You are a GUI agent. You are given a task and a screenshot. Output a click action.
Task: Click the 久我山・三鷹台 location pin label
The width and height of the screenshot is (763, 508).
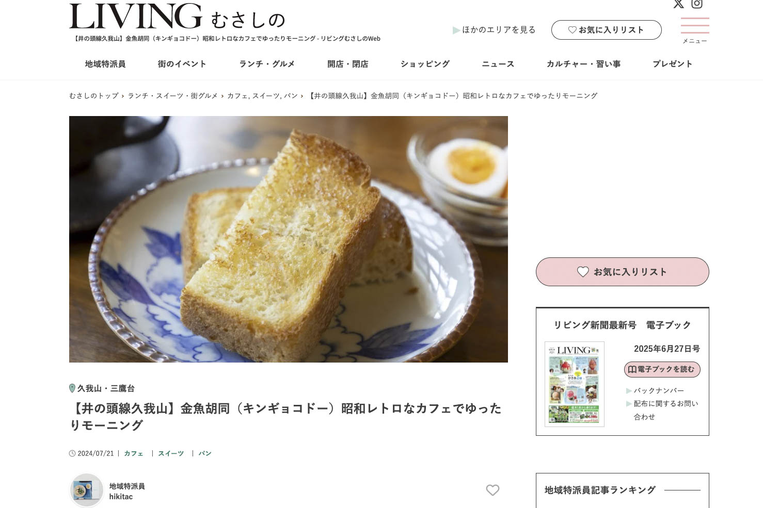coord(102,388)
